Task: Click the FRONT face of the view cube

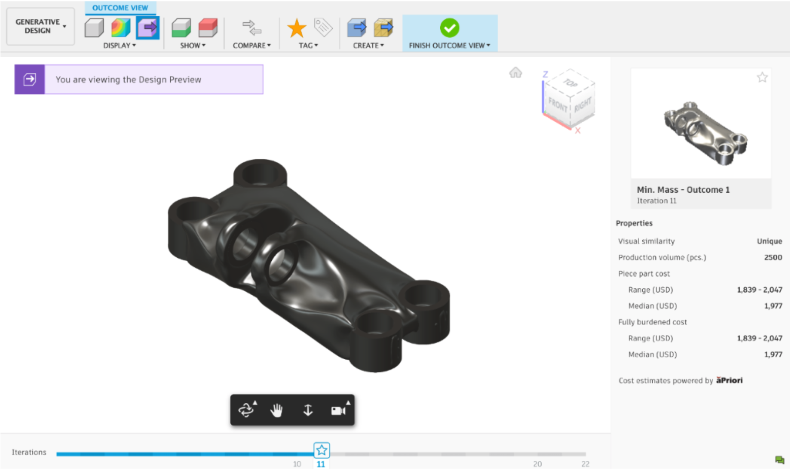Action: [558, 105]
